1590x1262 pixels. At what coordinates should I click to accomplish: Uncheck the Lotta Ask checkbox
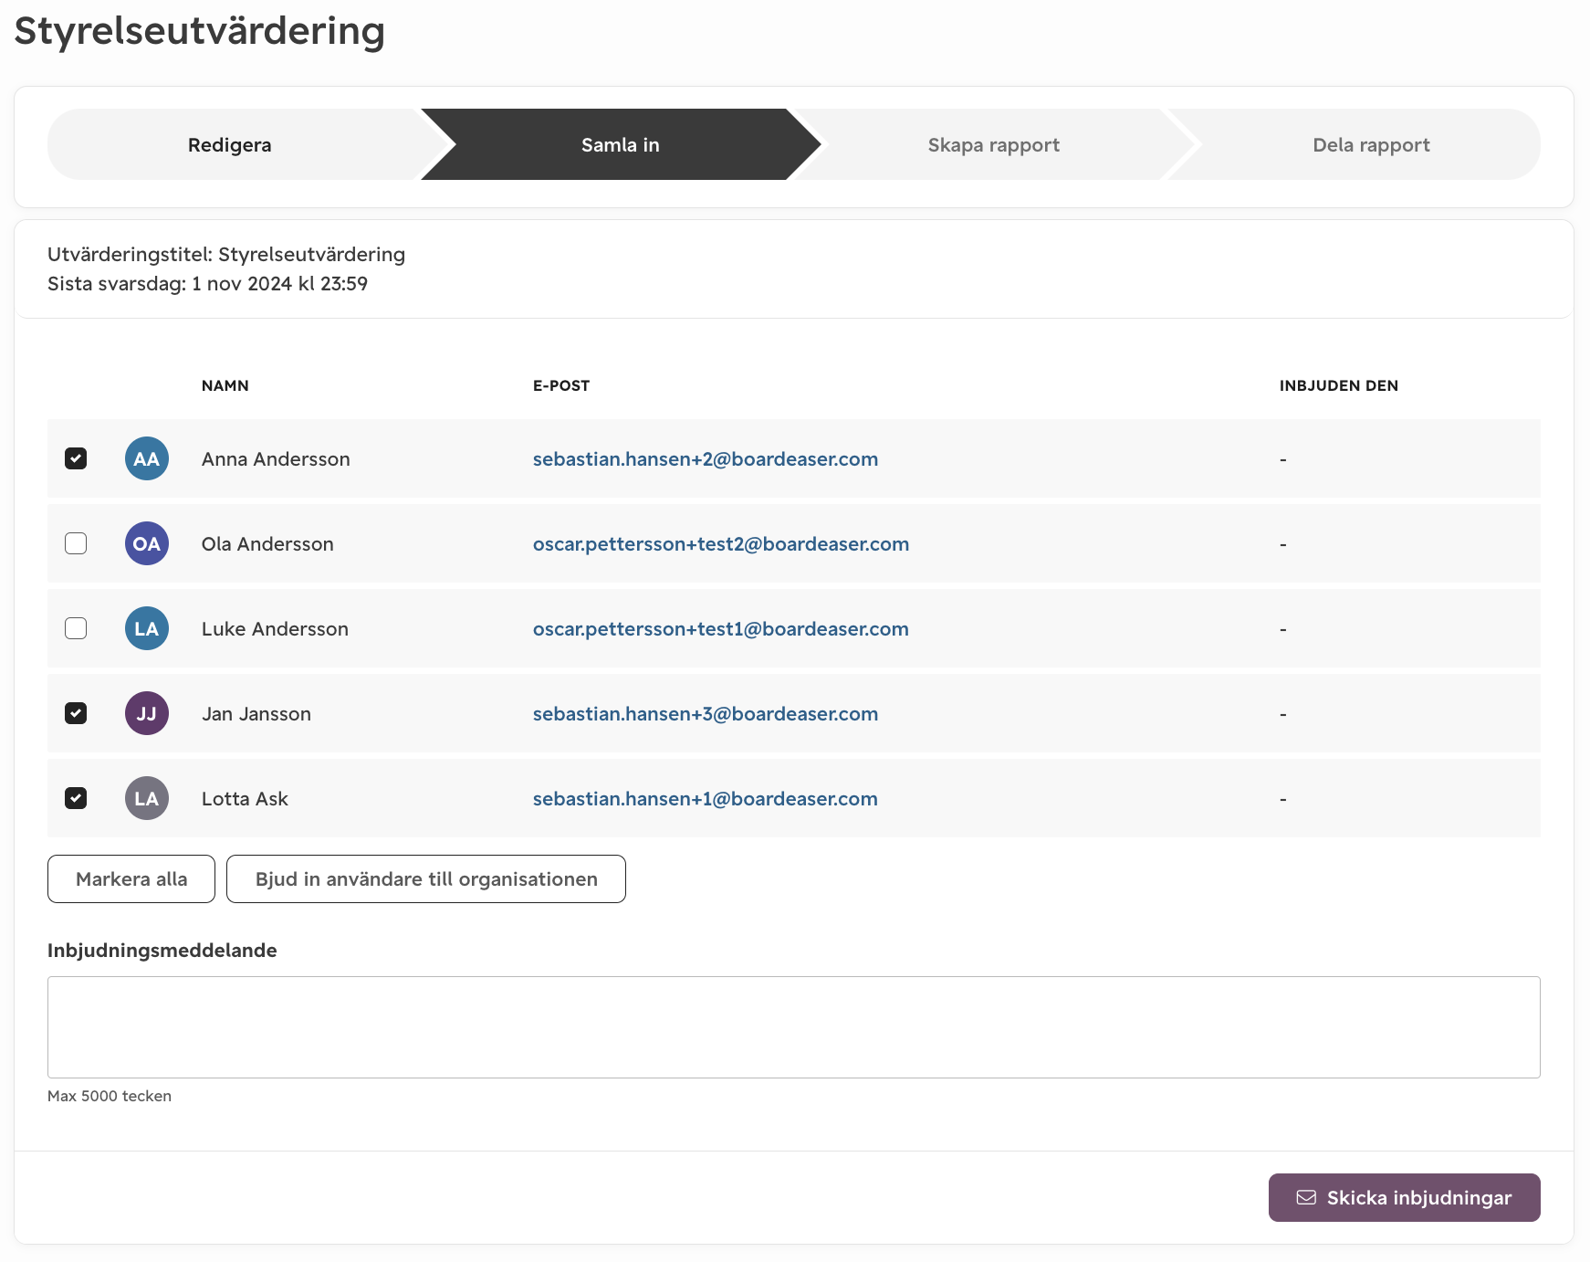coord(76,798)
